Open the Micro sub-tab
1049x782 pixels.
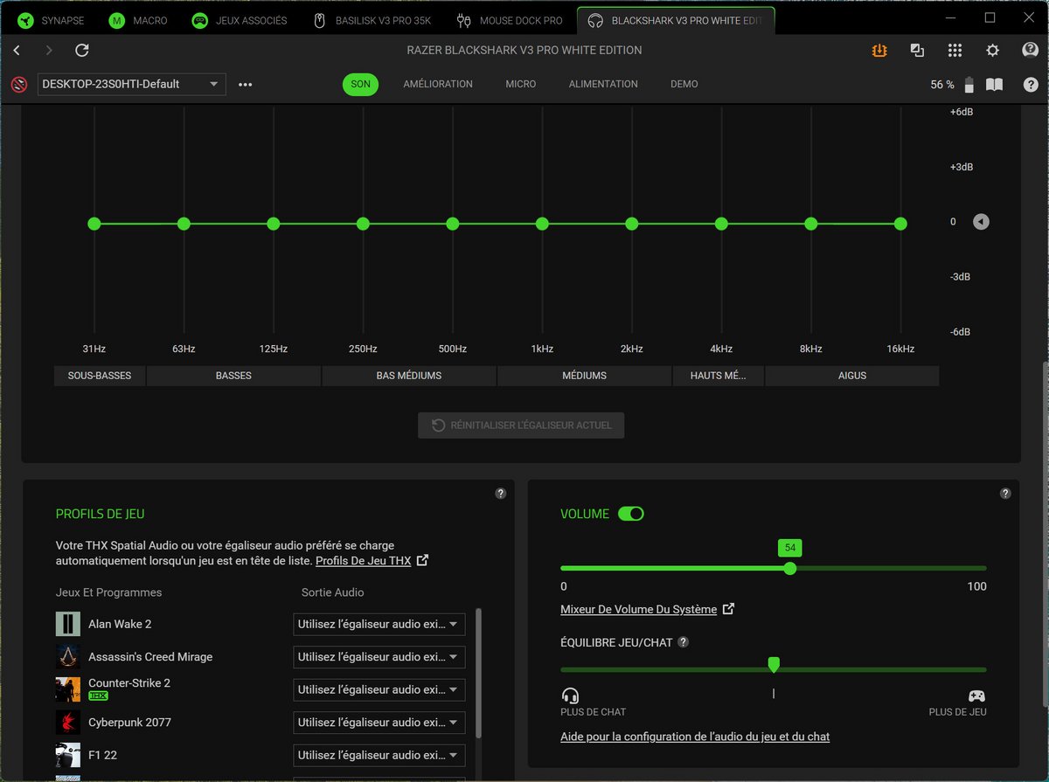coord(521,85)
